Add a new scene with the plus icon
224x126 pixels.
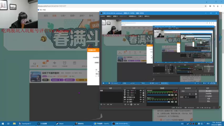point(101,104)
